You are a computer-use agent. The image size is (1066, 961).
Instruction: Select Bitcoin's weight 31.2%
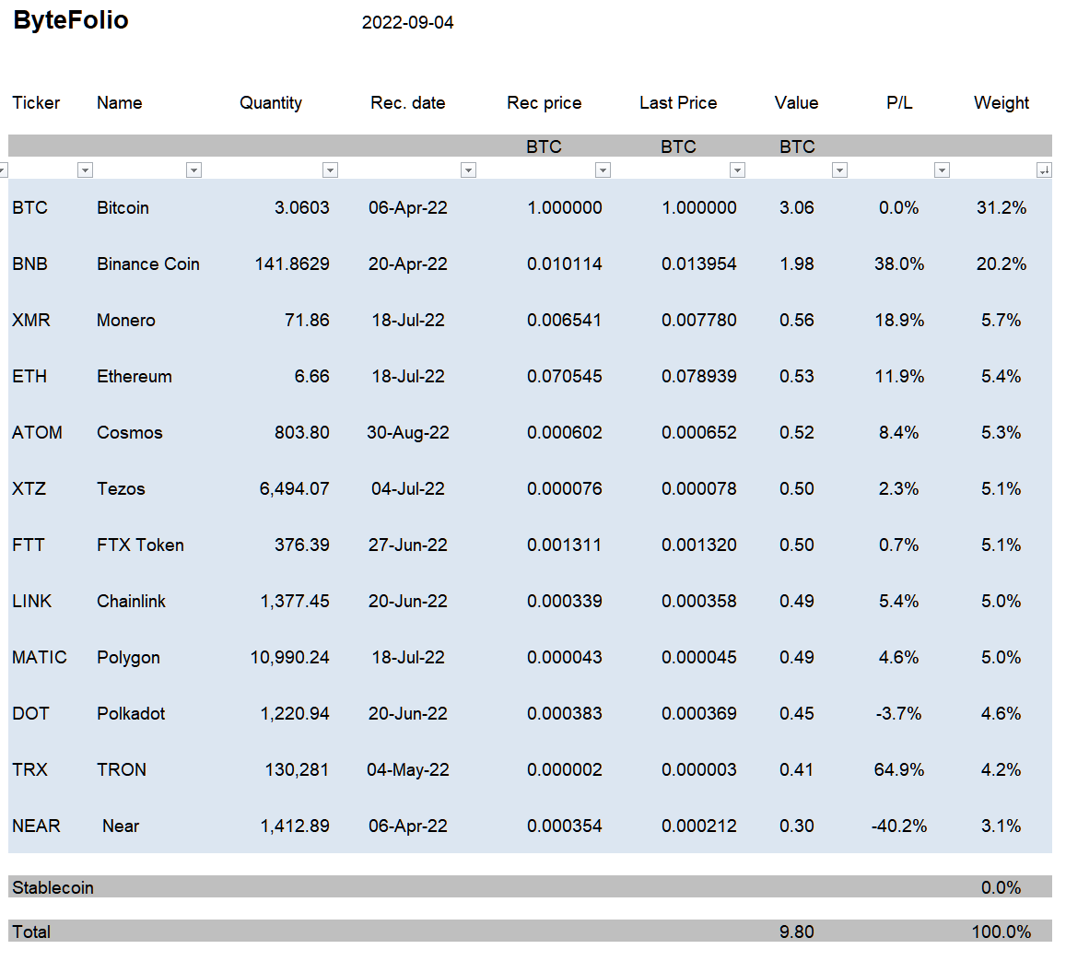(x=1002, y=208)
